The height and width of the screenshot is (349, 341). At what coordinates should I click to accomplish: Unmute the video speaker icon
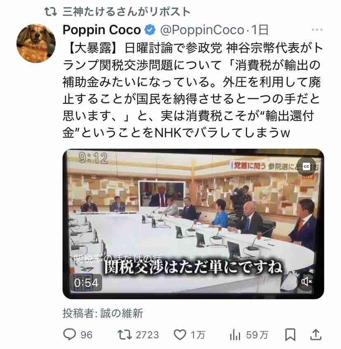click(306, 281)
